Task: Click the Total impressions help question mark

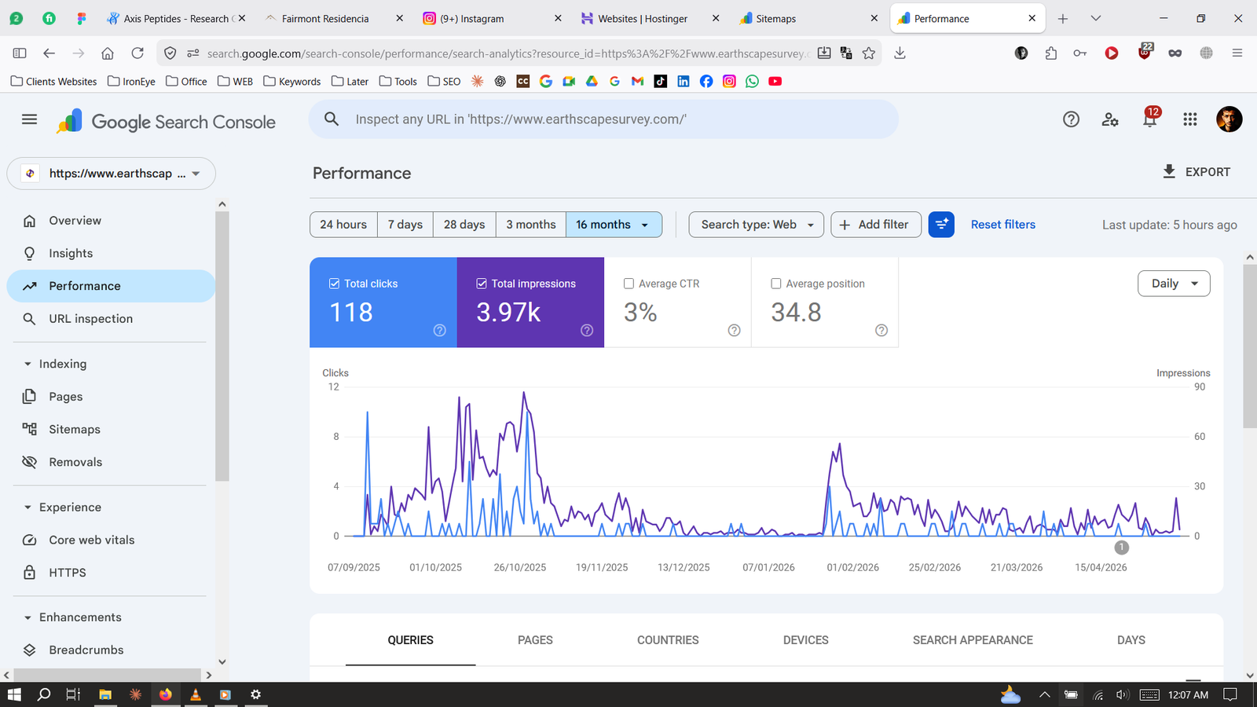Action: pyautogui.click(x=587, y=331)
